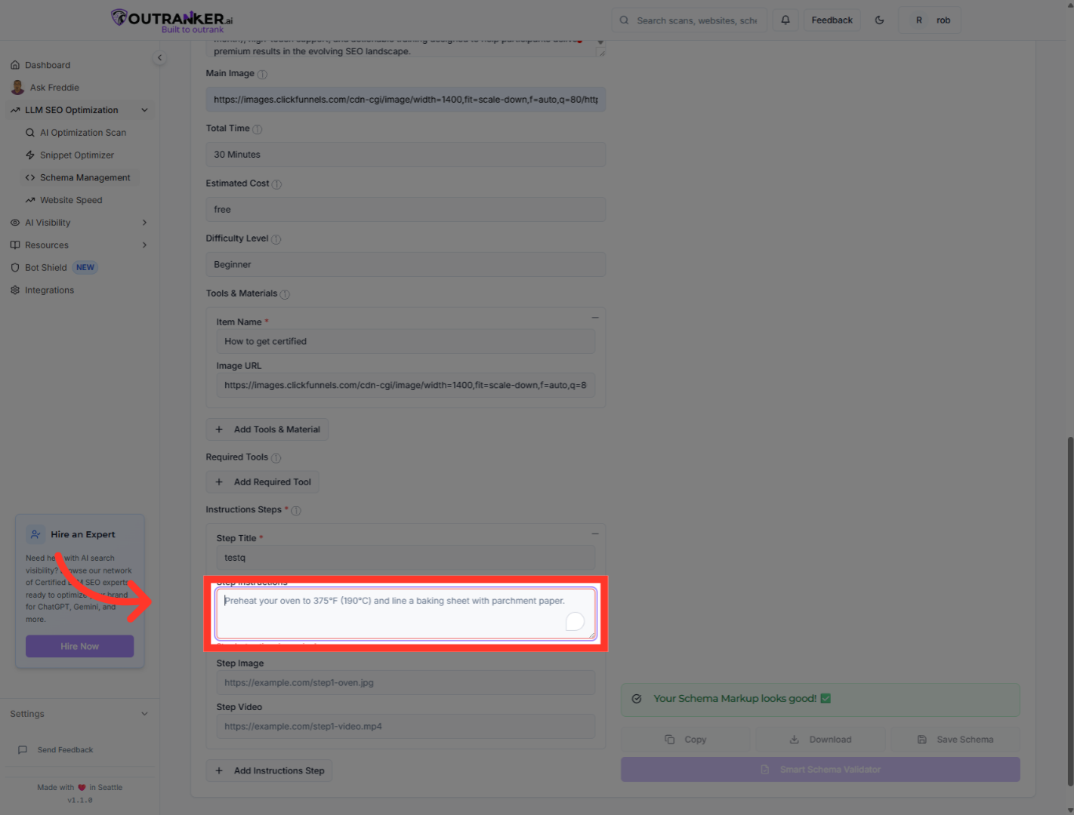Image resolution: width=1074 pixels, height=815 pixels.
Task: Show the Required Tools info tooltip
Action: [276, 458]
